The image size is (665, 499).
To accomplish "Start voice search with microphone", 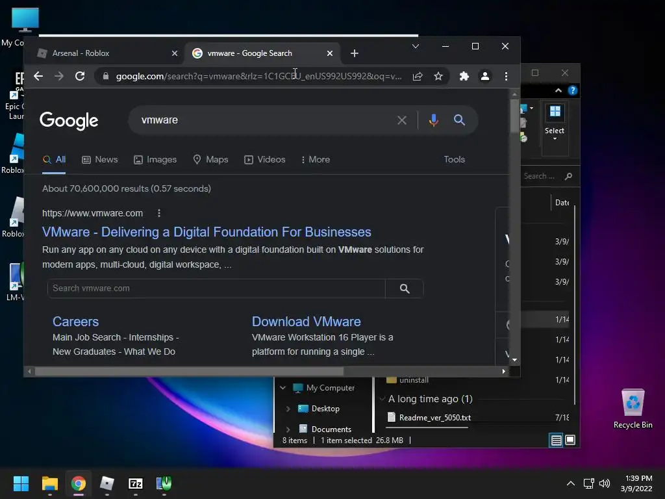I will (x=433, y=120).
